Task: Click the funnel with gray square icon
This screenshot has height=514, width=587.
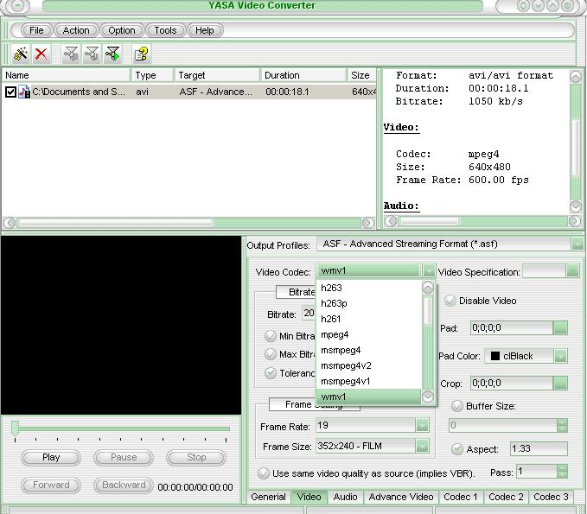Action: 71,54
